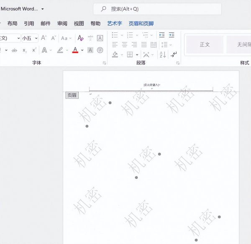Expand the line spacing dropdown arrow

pos(171,45)
